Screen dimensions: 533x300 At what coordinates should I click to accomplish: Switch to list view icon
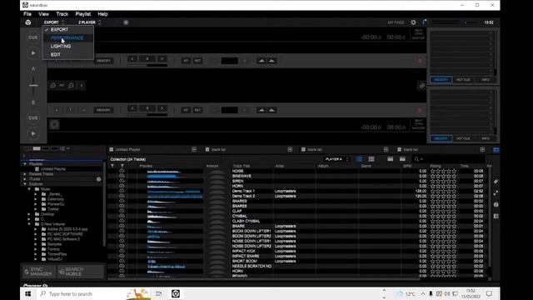[x=359, y=159]
